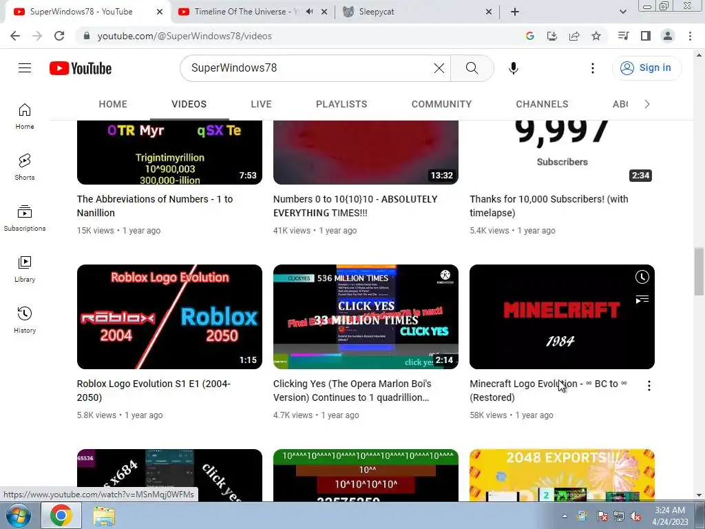Click the taskbar clock 3:24 AM
This screenshot has width=705, height=529.
point(670,516)
